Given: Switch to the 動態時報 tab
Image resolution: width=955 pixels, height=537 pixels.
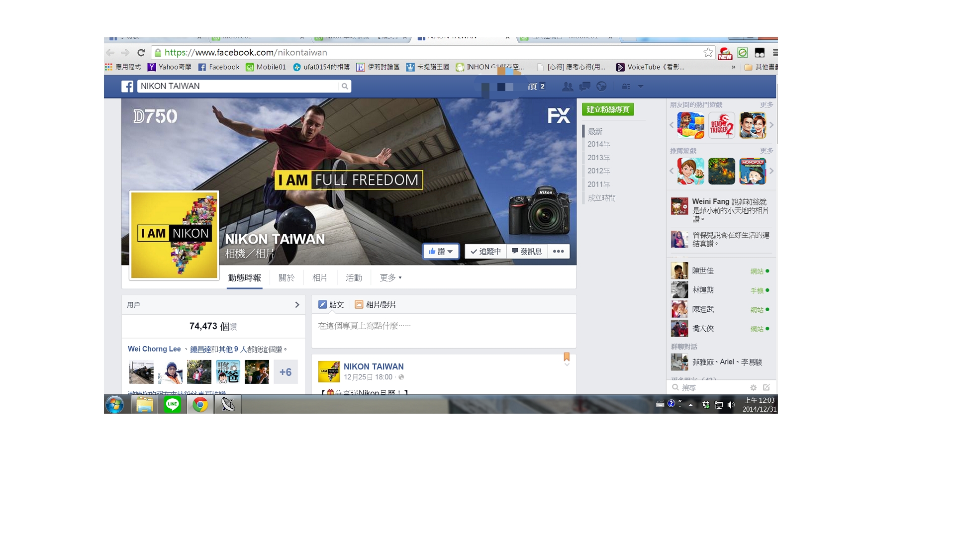Looking at the screenshot, I should (245, 278).
